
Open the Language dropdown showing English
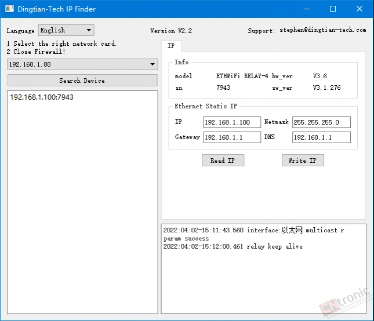[66, 30]
